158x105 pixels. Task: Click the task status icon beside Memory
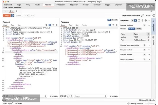(129, 103)
